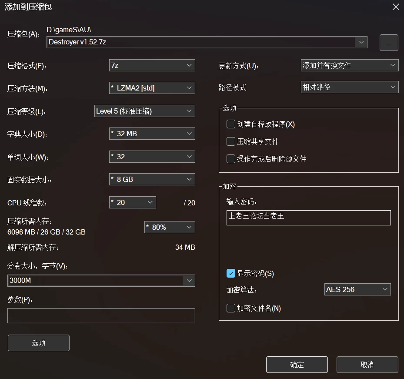Open the 字典大小 dropdown showing 32 MB
The width and height of the screenshot is (404, 379).
click(x=152, y=134)
